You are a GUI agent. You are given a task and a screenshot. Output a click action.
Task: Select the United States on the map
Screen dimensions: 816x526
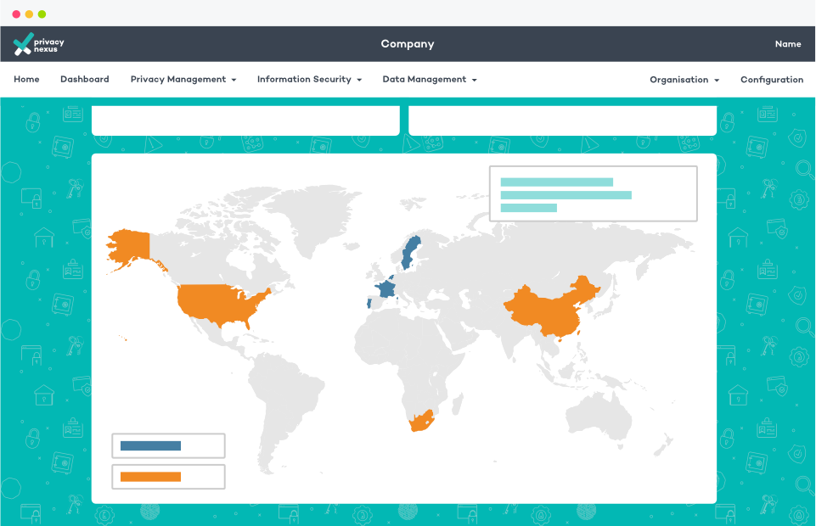221,305
